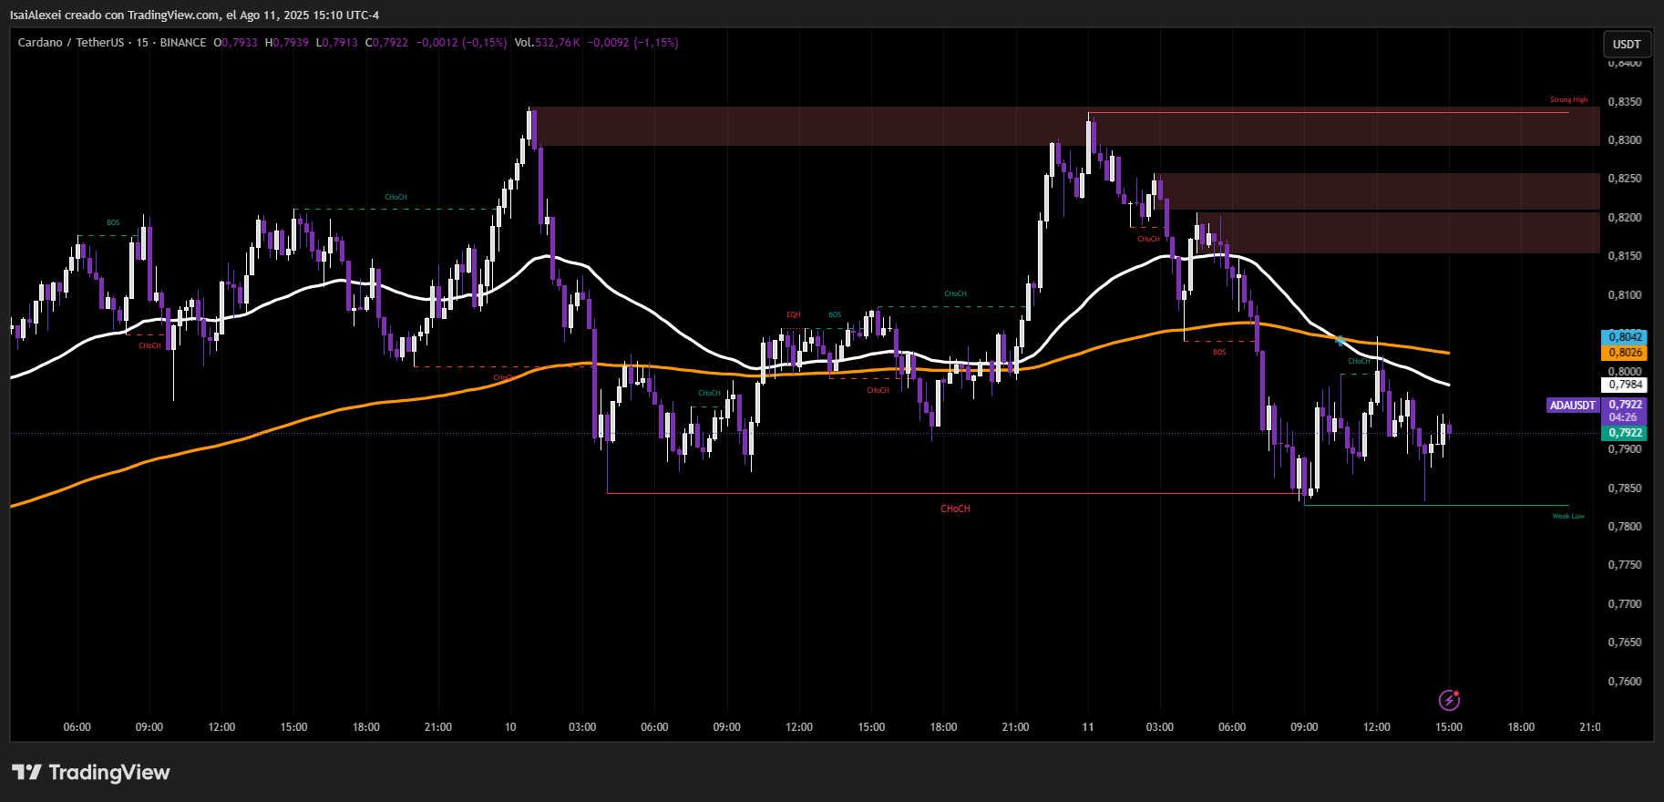Image resolution: width=1664 pixels, height=802 pixels.
Task: Click the blue cross marker on moving averages
Action: 1340,341
